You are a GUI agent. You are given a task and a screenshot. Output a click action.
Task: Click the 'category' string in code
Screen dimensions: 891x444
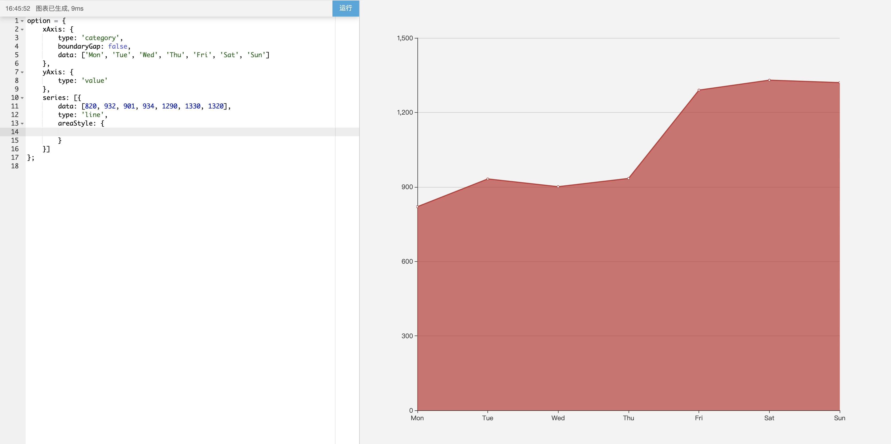[100, 38]
